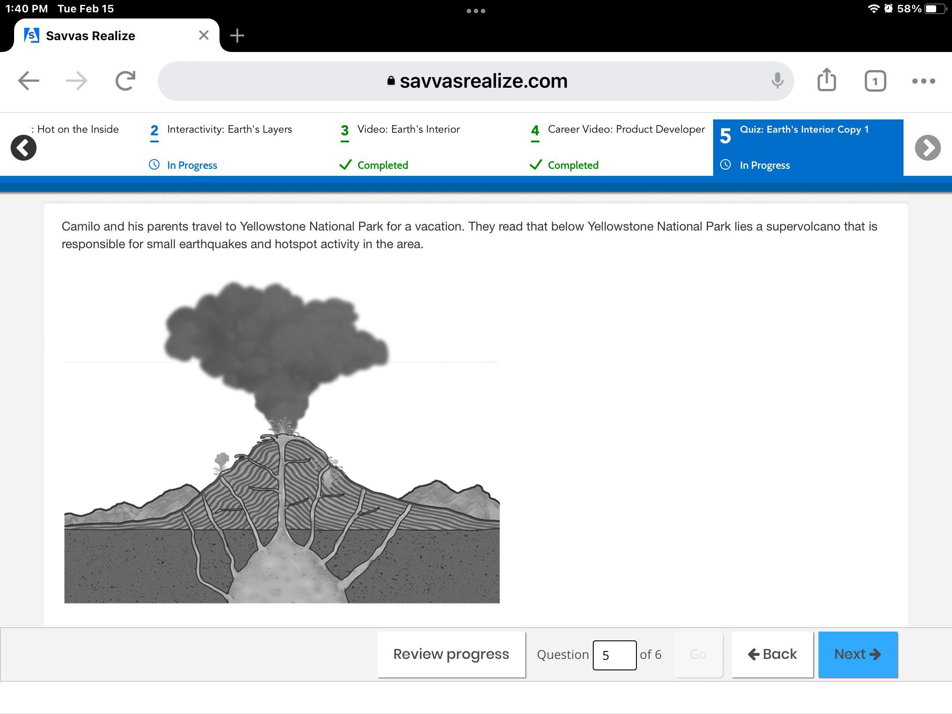Click the 'of 6' question count text
The height and width of the screenshot is (714, 952).
pos(651,654)
